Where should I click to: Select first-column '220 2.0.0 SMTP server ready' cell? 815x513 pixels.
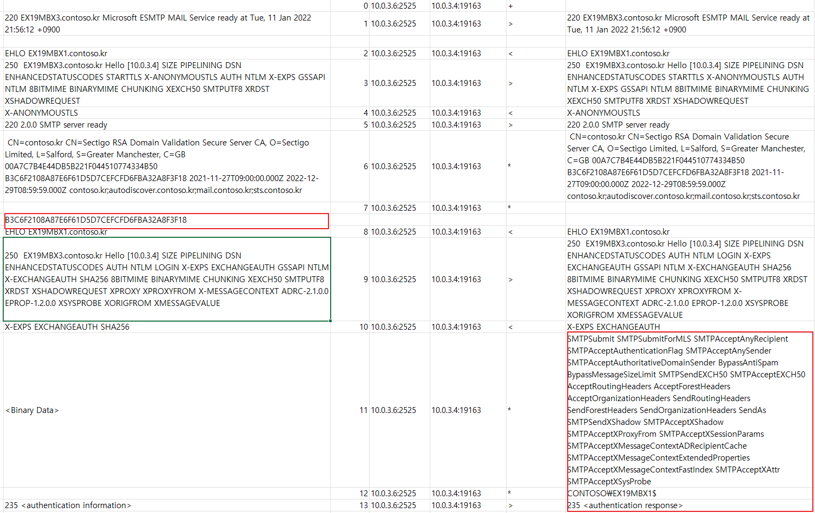pyautogui.click(x=167, y=125)
